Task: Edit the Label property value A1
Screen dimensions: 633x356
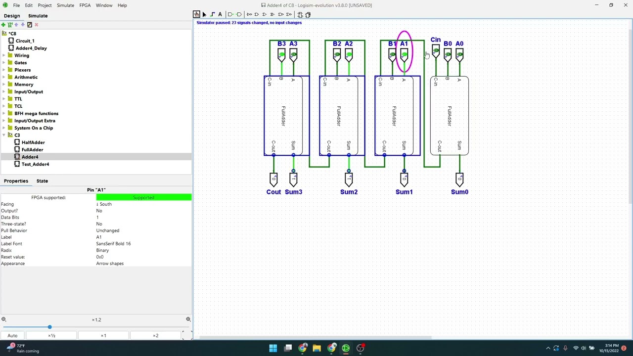Action: point(143,237)
